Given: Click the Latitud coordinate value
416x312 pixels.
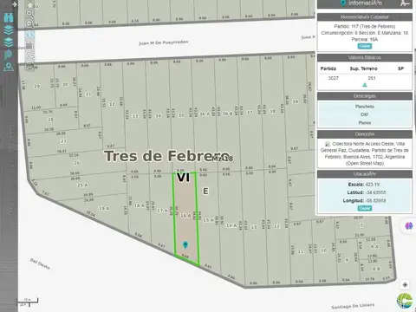Looking at the screenshot, I should [x=375, y=192].
